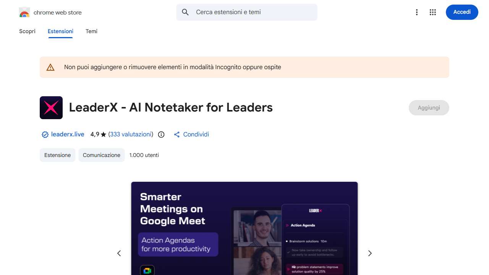Open the three-dot more options menu
This screenshot has width=489, height=275.
point(417,12)
